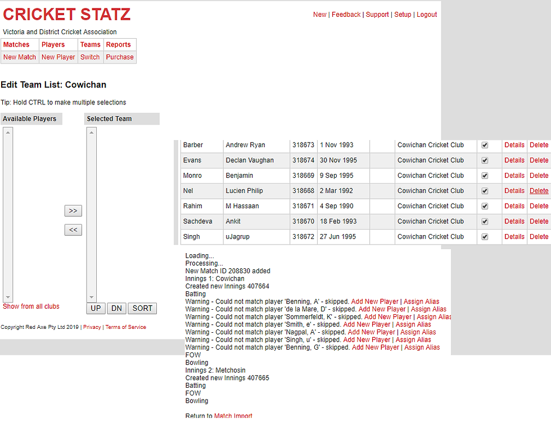
Task: Click the Match Import link
Action: click(233, 416)
